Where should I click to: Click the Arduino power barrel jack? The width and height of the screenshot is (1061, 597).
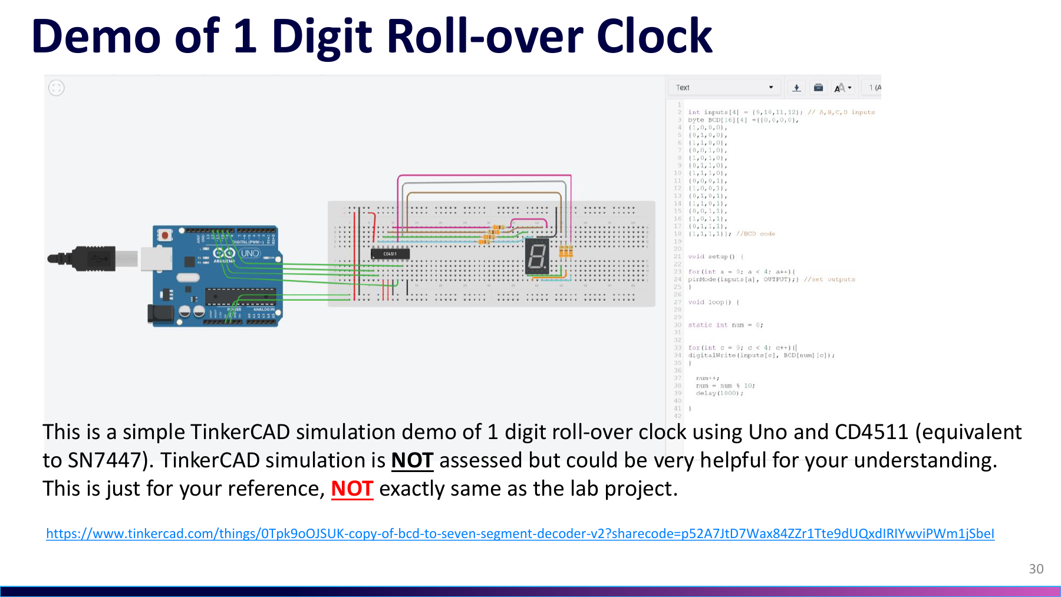[160, 315]
